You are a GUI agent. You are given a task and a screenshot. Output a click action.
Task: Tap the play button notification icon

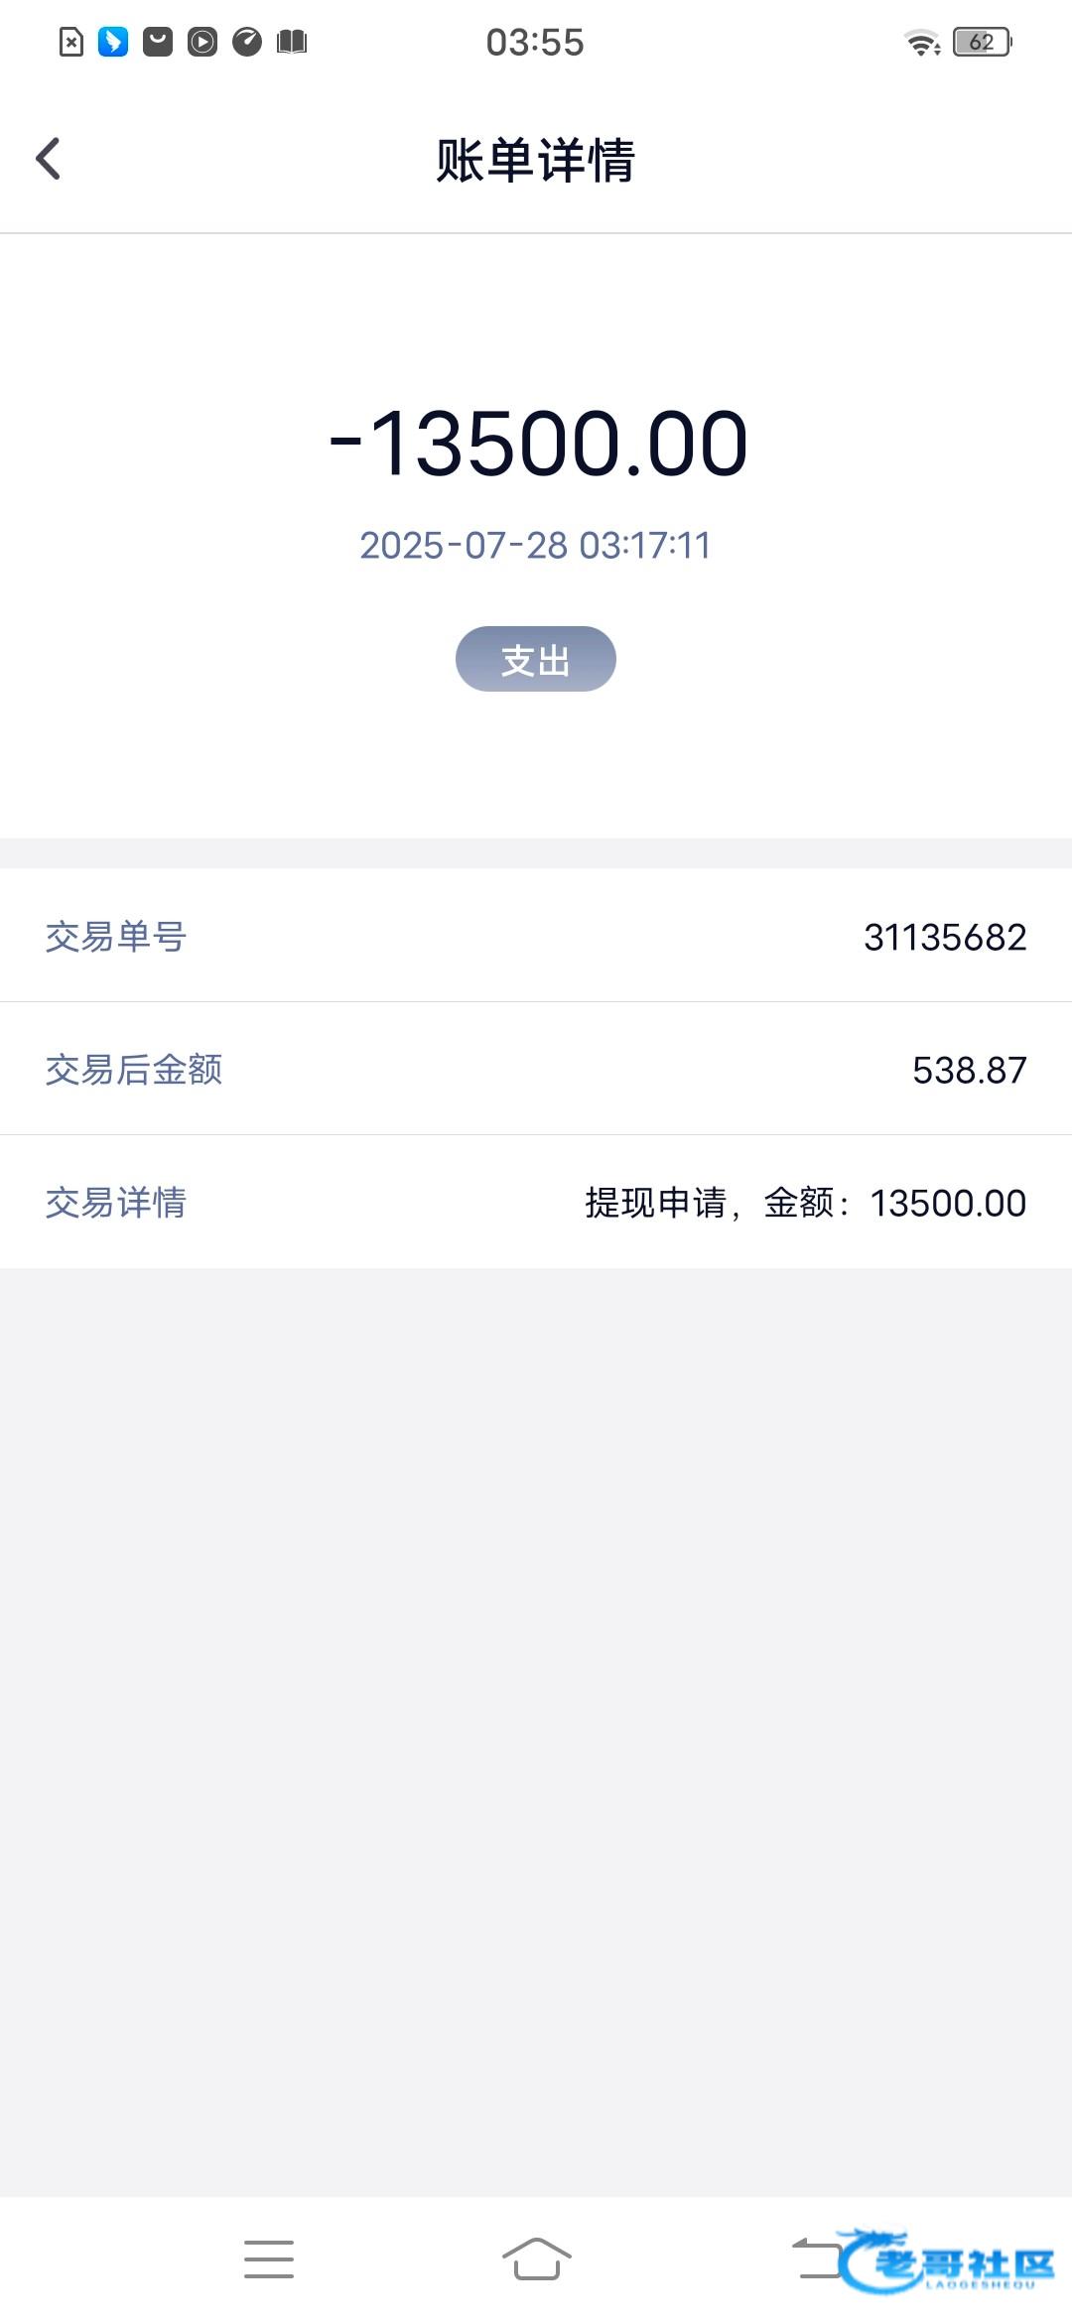(202, 42)
